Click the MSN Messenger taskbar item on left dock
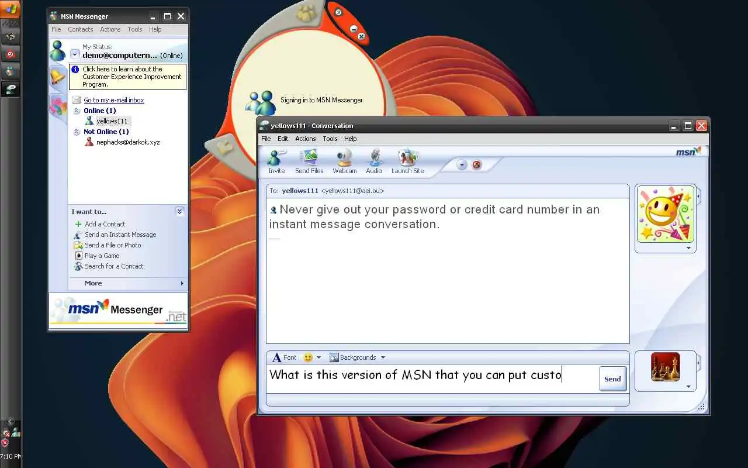 point(11,71)
